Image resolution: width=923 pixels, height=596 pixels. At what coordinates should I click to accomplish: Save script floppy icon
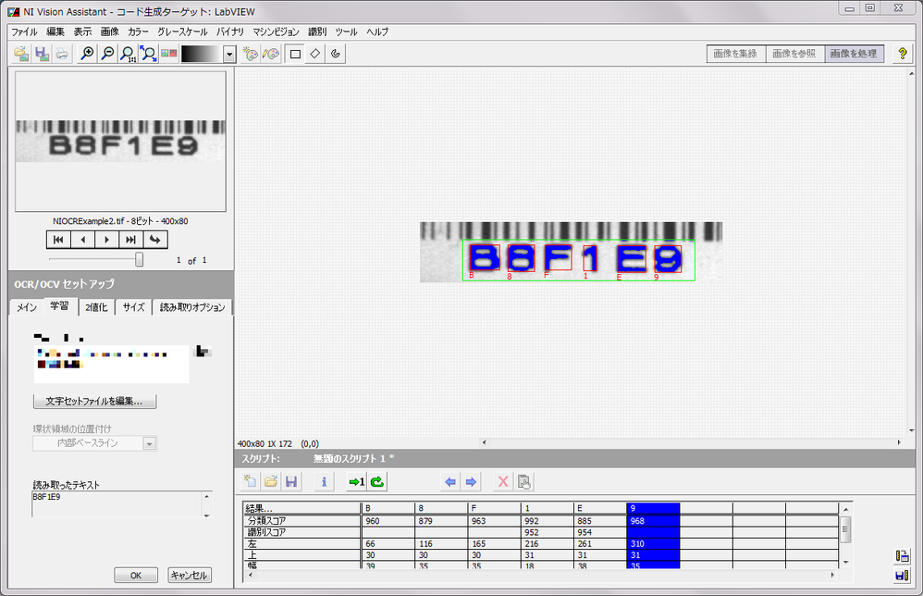[x=291, y=482]
